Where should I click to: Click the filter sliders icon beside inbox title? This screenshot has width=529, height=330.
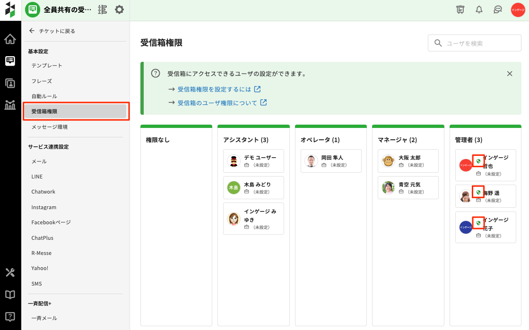(x=102, y=9)
